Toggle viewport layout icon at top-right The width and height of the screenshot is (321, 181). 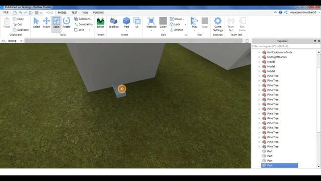pyautogui.click(x=246, y=41)
